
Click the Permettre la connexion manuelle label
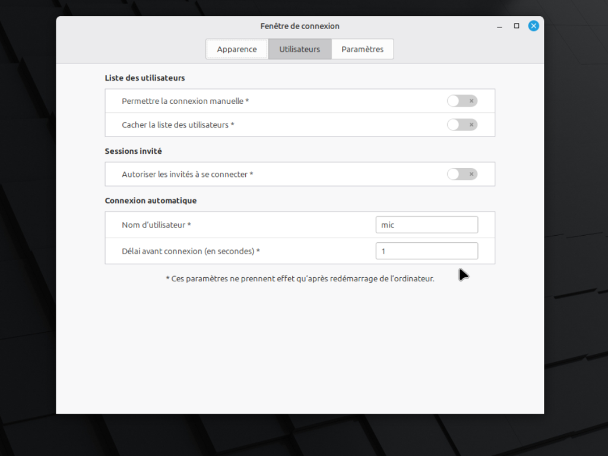(185, 101)
